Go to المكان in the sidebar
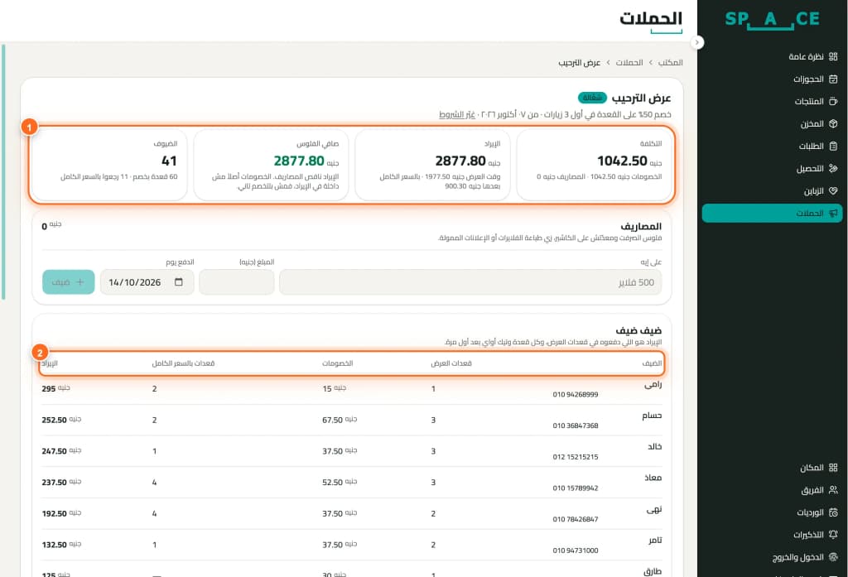 tap(772, 468)
